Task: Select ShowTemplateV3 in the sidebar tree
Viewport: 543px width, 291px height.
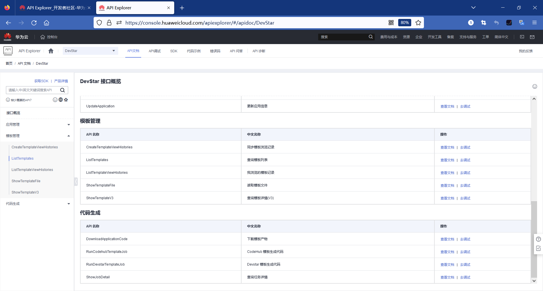Action: (x=25, y=192)
